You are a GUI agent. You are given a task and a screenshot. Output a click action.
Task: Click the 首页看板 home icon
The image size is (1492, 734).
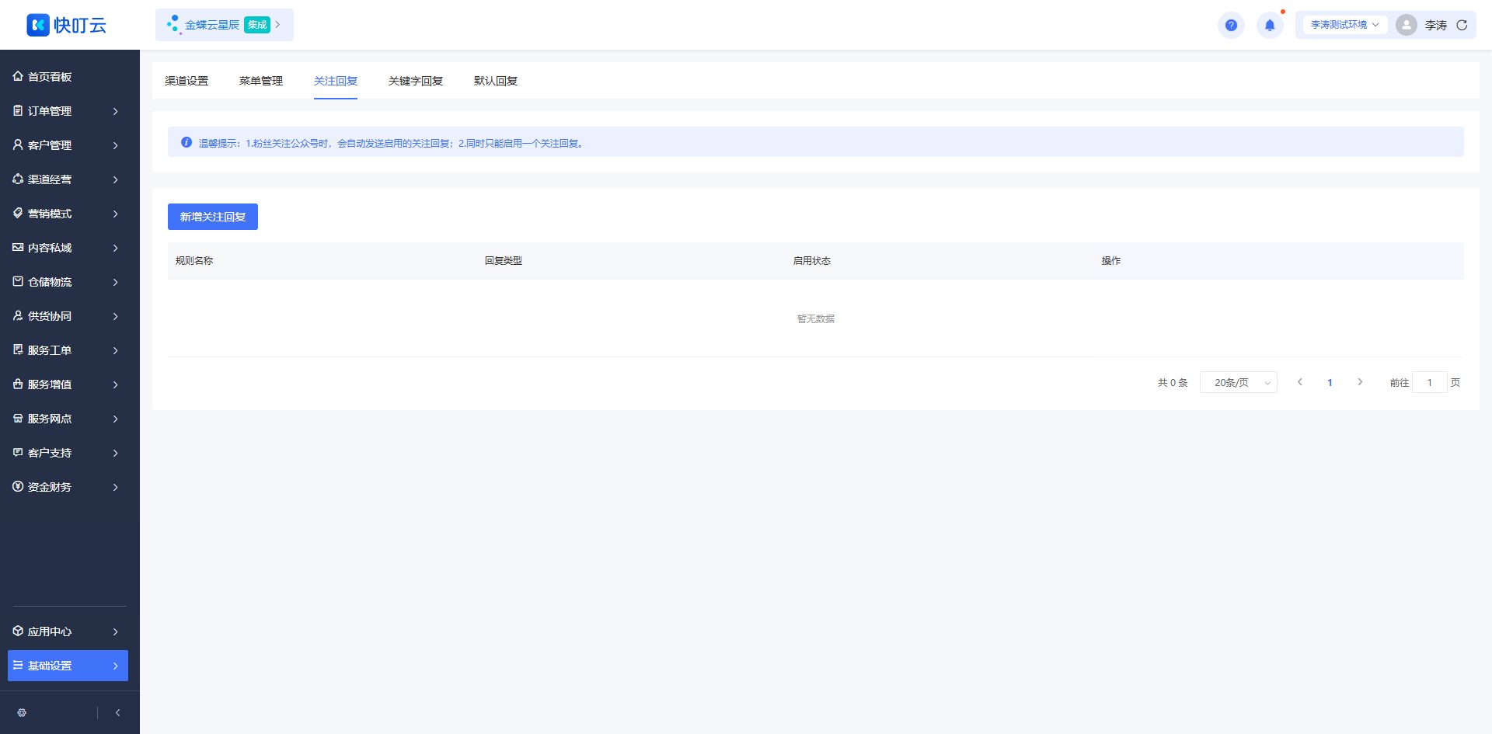pos(18,76)
